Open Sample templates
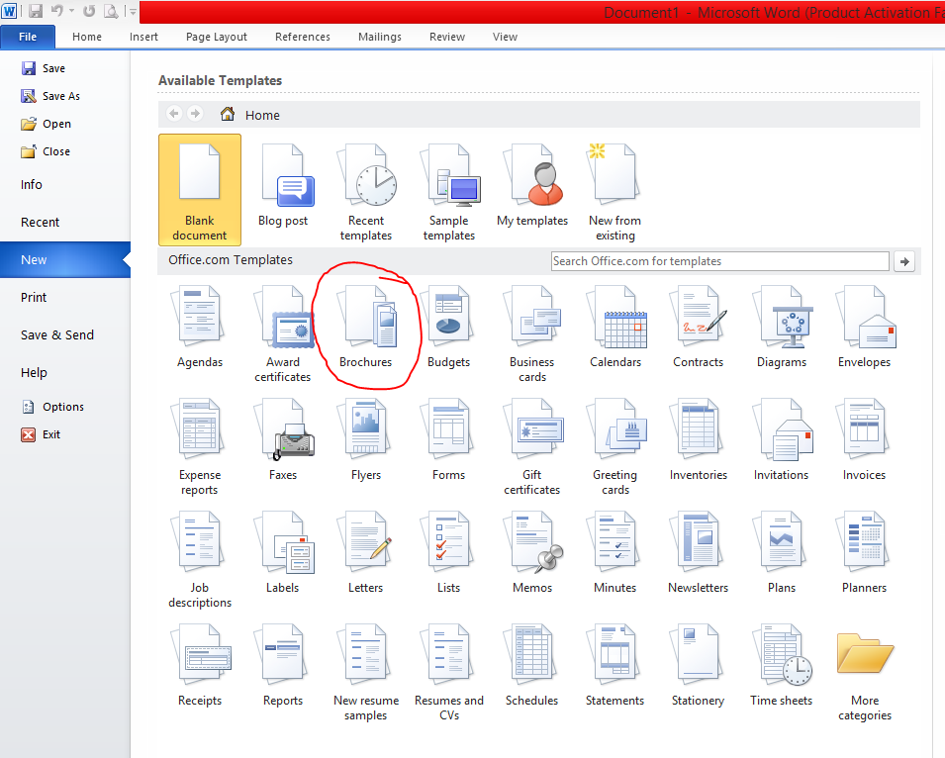945x758 pixels. [x=449, y=193]
